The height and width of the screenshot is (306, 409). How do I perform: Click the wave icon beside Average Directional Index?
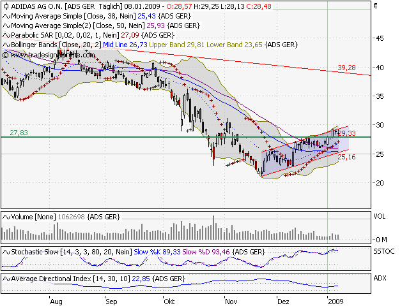coord(6,279)
